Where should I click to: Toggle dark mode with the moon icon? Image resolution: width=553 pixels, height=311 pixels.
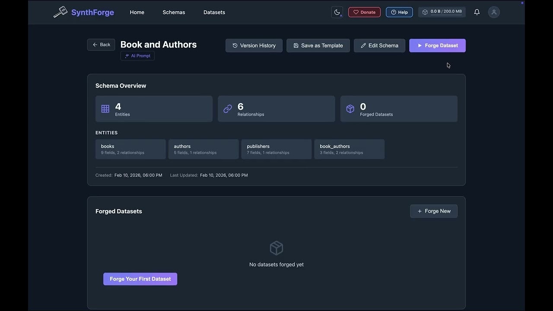(337, 12)
